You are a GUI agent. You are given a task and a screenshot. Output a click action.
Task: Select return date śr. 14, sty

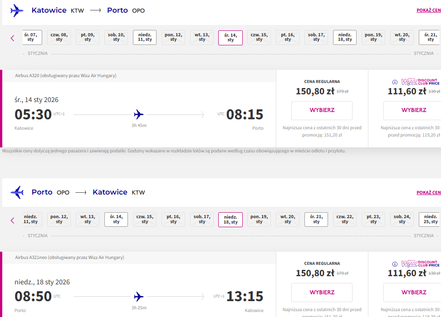coord(116,219)
